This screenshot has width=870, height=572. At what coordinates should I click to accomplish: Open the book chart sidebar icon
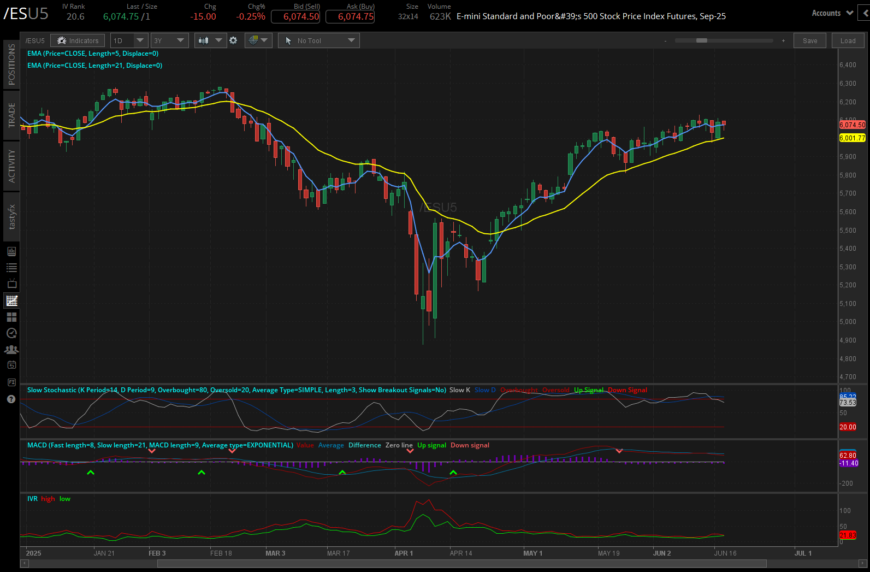tap(11, 251)
